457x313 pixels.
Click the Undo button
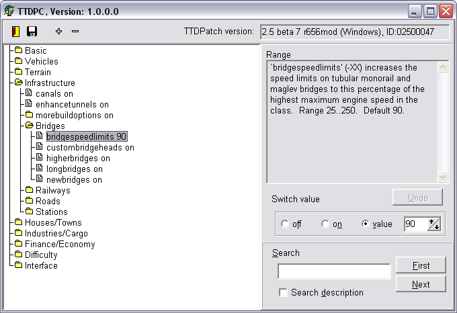coord(417,197)
